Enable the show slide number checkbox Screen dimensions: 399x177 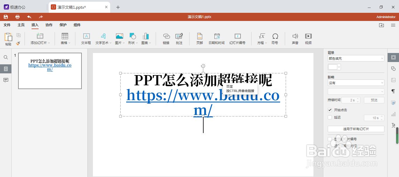tap(330, 139)
